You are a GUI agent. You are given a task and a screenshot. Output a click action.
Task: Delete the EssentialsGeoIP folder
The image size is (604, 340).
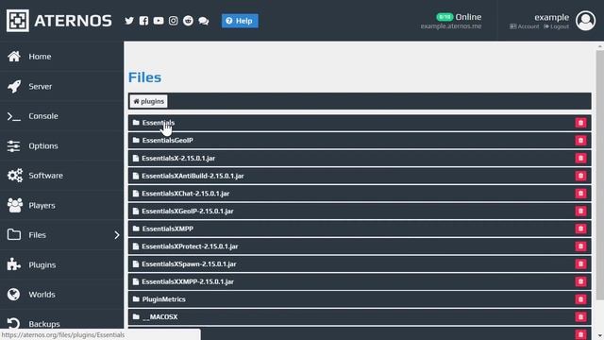point(580,141)
